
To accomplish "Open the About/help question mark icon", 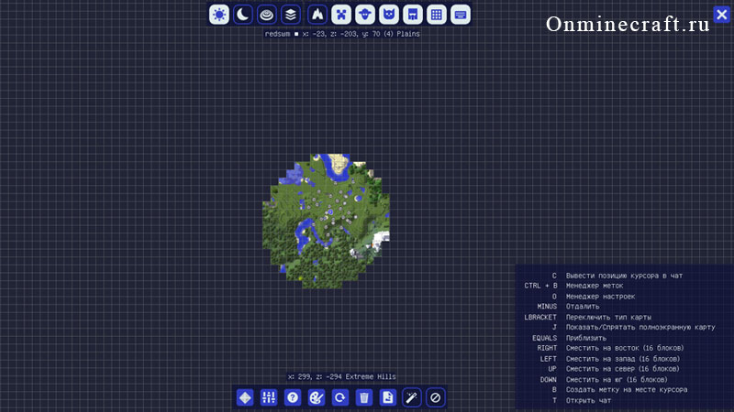I will (x=293, y=397).
